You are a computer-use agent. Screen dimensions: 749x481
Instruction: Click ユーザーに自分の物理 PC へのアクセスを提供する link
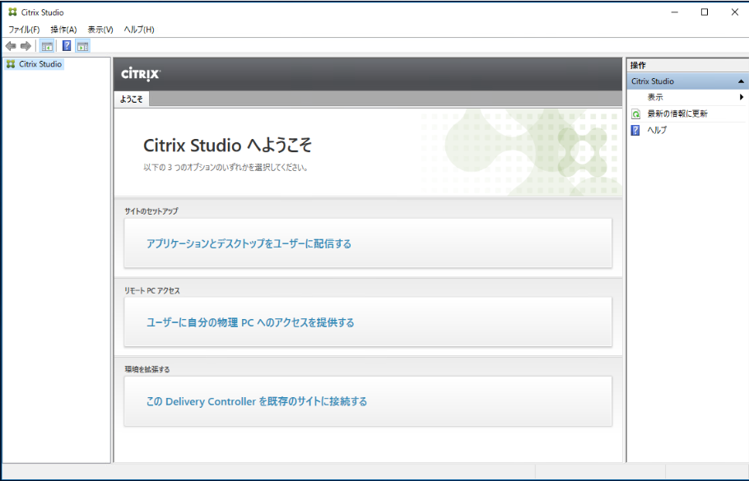250,322
